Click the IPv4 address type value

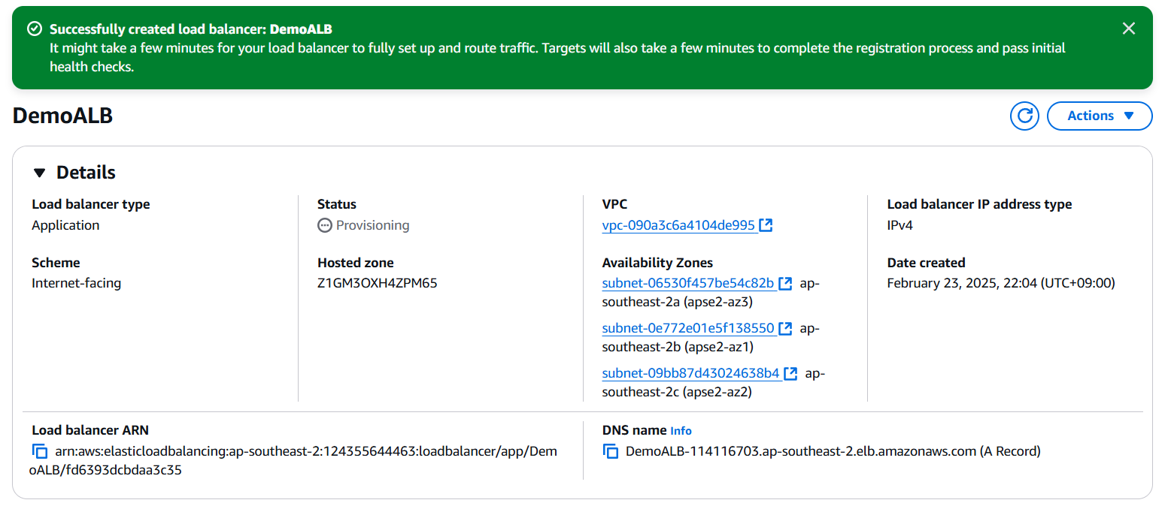click(x=900, y=225)
